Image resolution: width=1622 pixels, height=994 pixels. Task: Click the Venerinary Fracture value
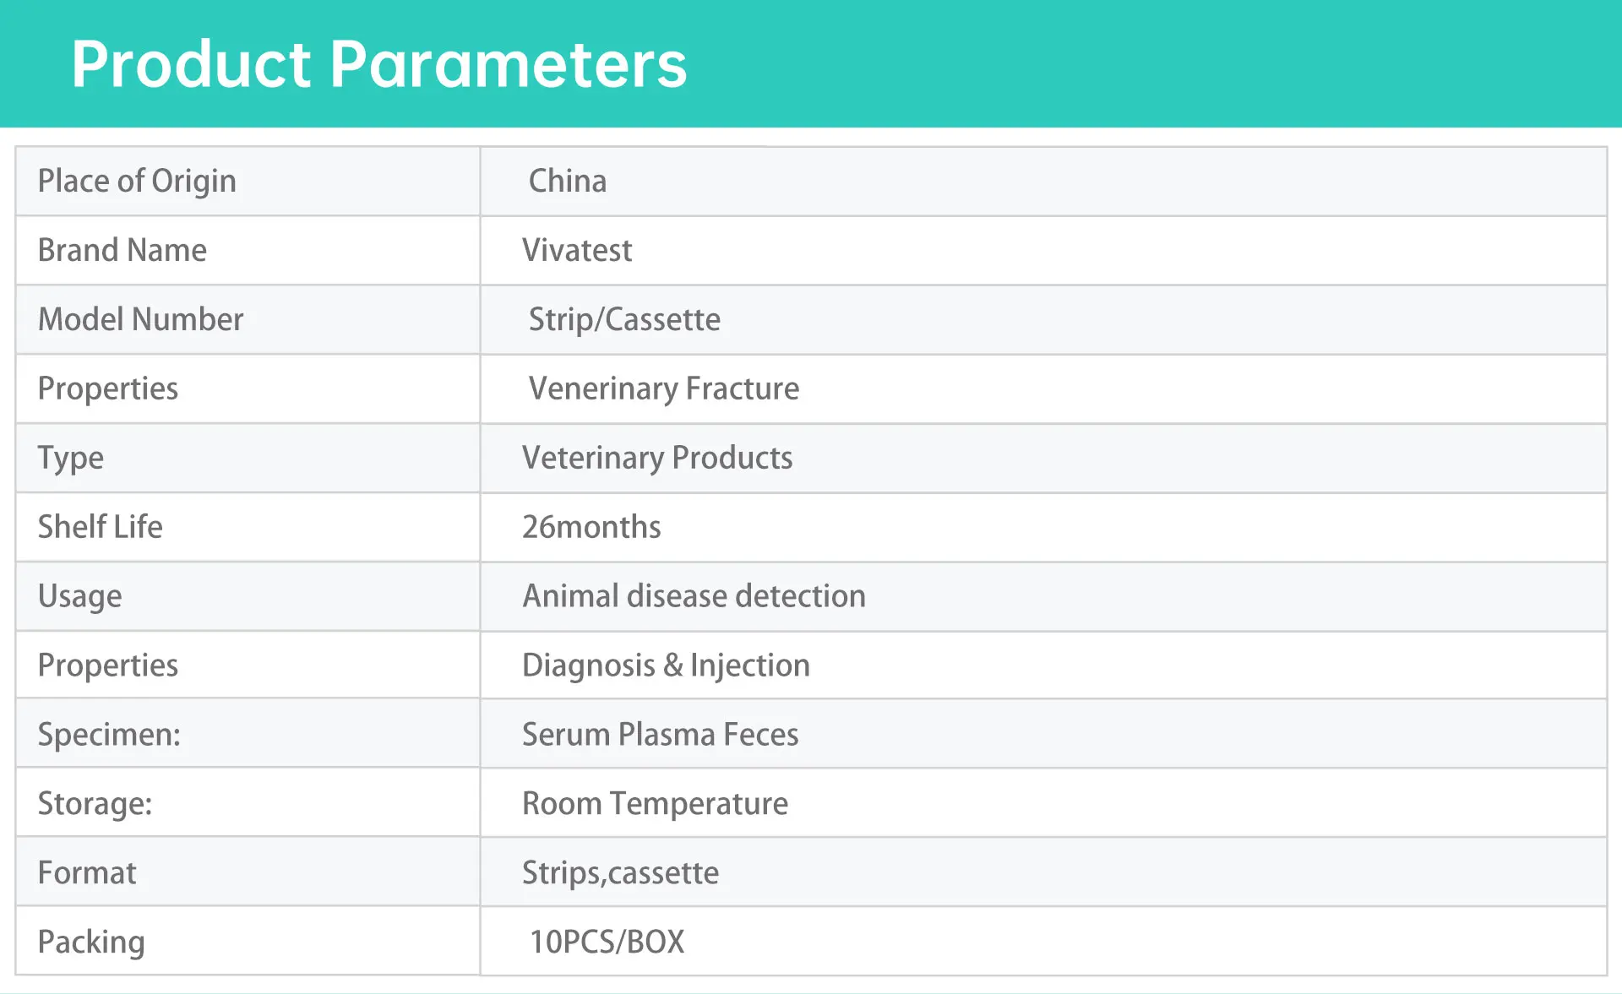click(x=663, y=389)
